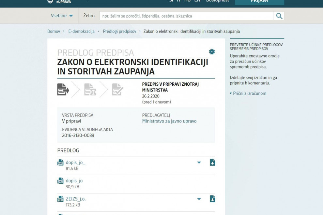
Task: Open the settings gear icon beside title
Action: pyautogui.click(x=212, y=52)
